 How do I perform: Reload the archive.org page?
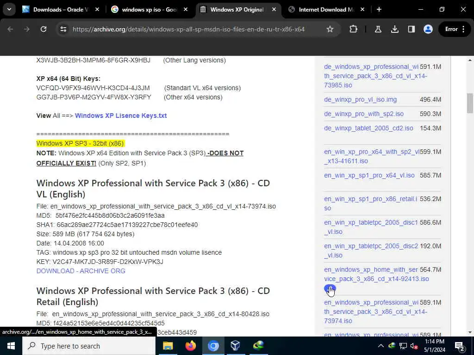tap(44, 29)
